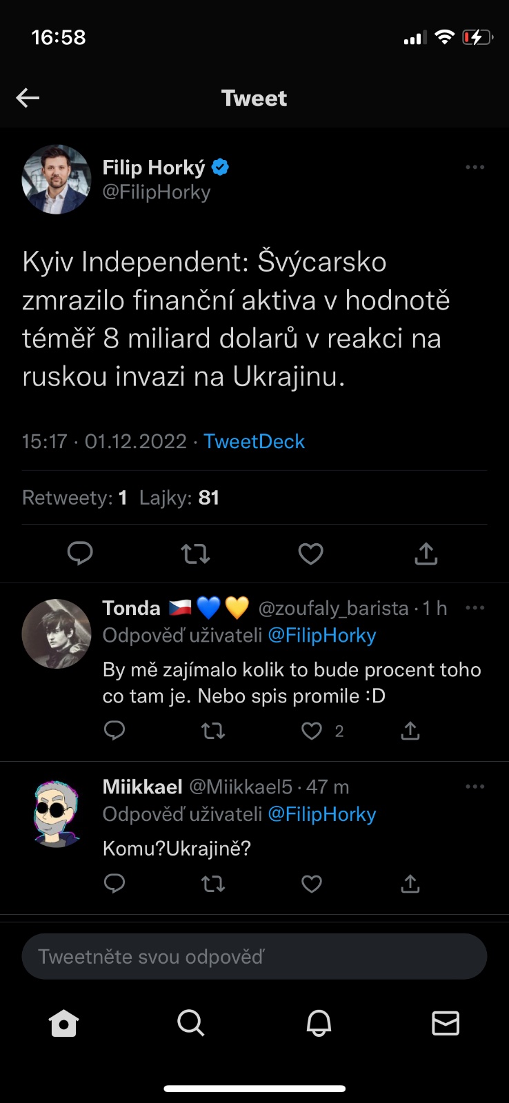Open more options on Miikkael's reply
Screen dimensions: 509x1103
click(x=475, y=787)
